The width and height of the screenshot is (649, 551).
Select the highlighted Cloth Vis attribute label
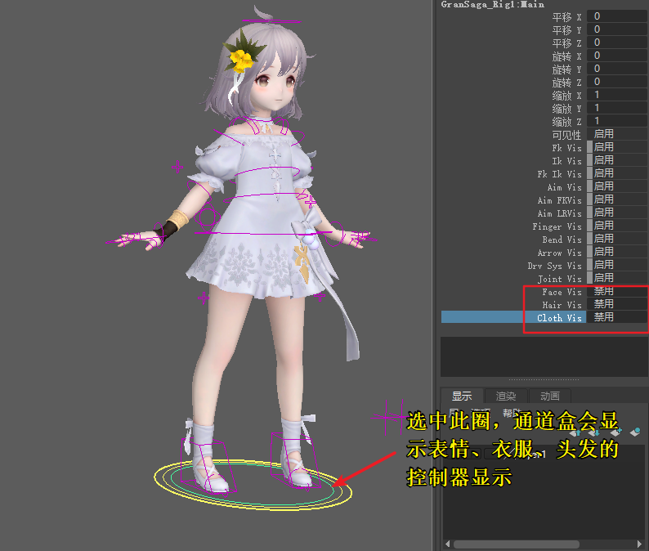(x=560, y=318)
